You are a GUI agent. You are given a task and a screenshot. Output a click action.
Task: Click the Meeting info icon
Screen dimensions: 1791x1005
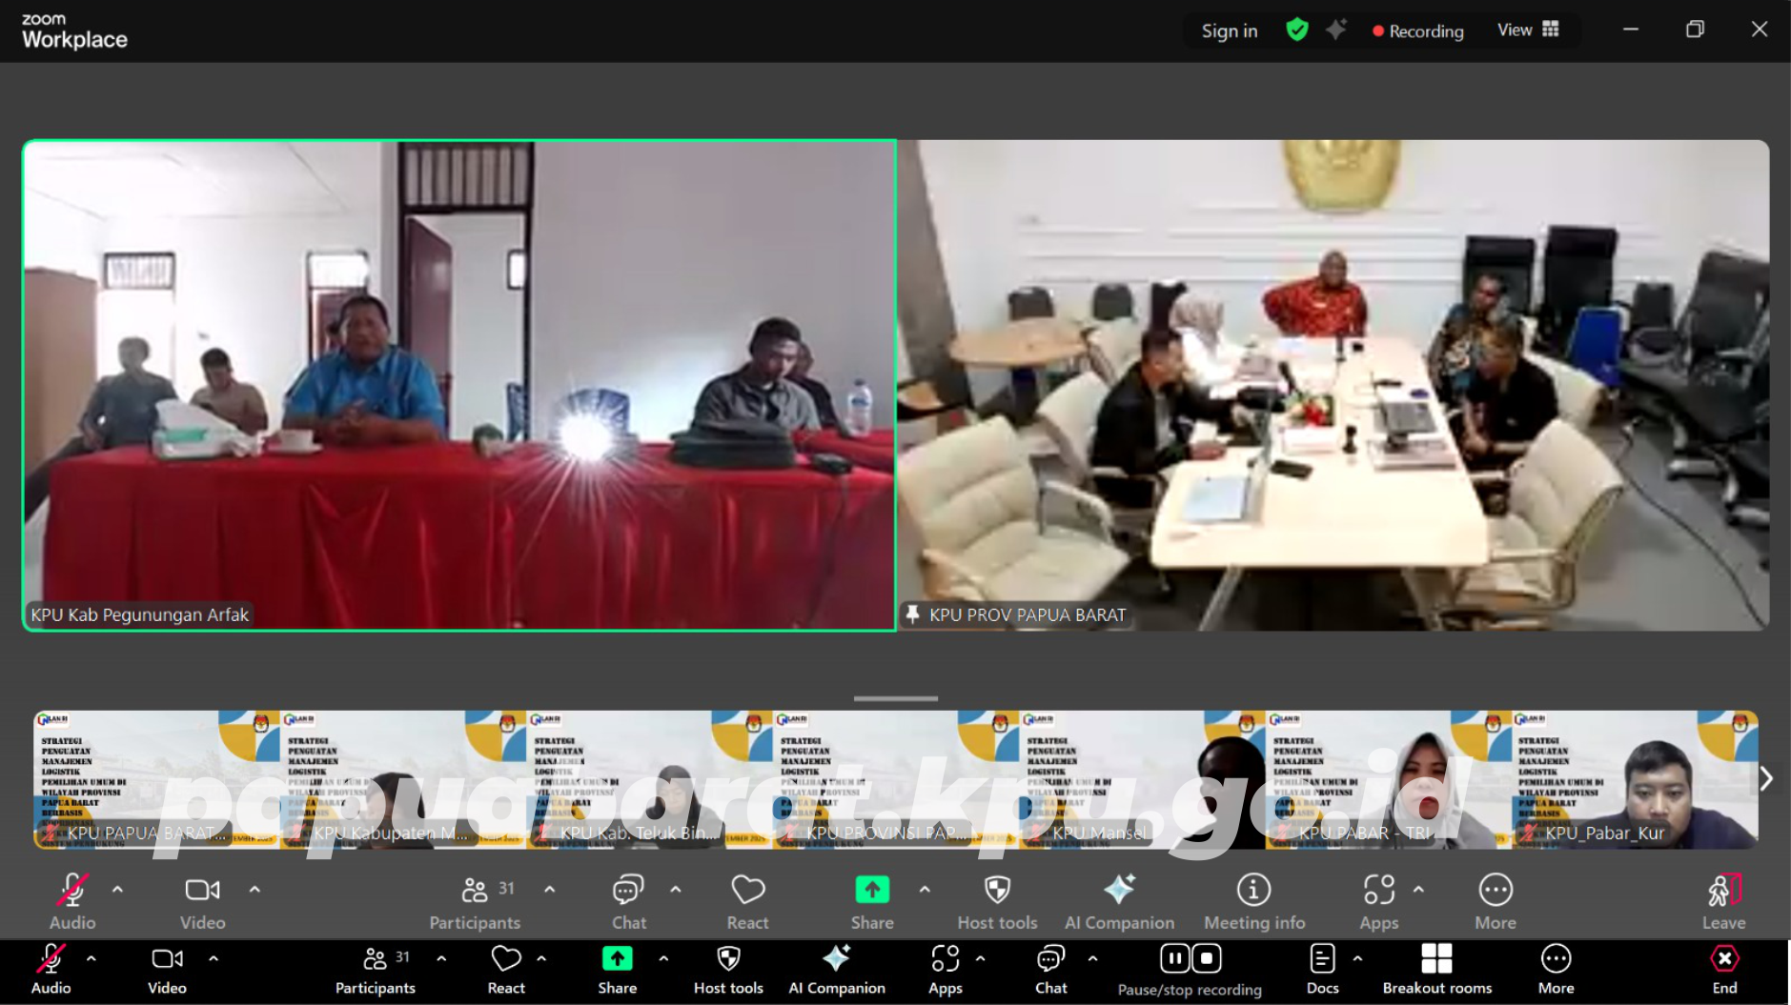(x=1253, y=891)
